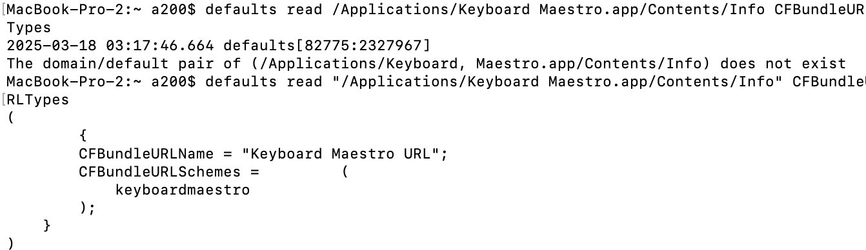
Task: Click the word 'keyboardmaestro' in the output
Action: pyautogui.click(x=183, y=190)
